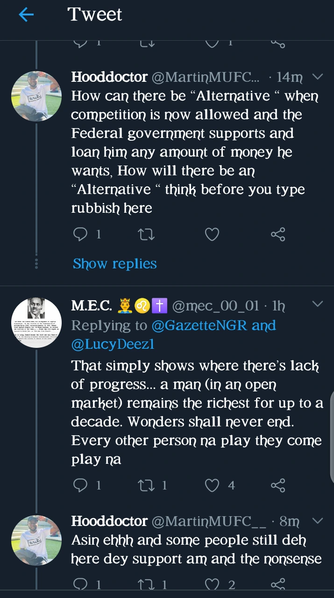Expand the Show replies link
The height and width of the screenshot is (598, 334).
114,264
